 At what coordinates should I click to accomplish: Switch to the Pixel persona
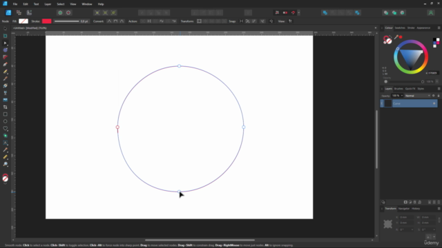19,12
